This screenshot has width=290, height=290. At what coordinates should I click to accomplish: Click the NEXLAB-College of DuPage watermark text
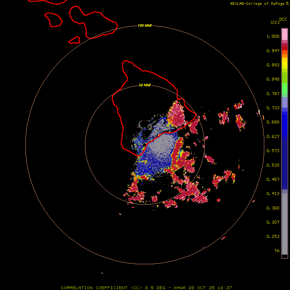tap(257, 4)
